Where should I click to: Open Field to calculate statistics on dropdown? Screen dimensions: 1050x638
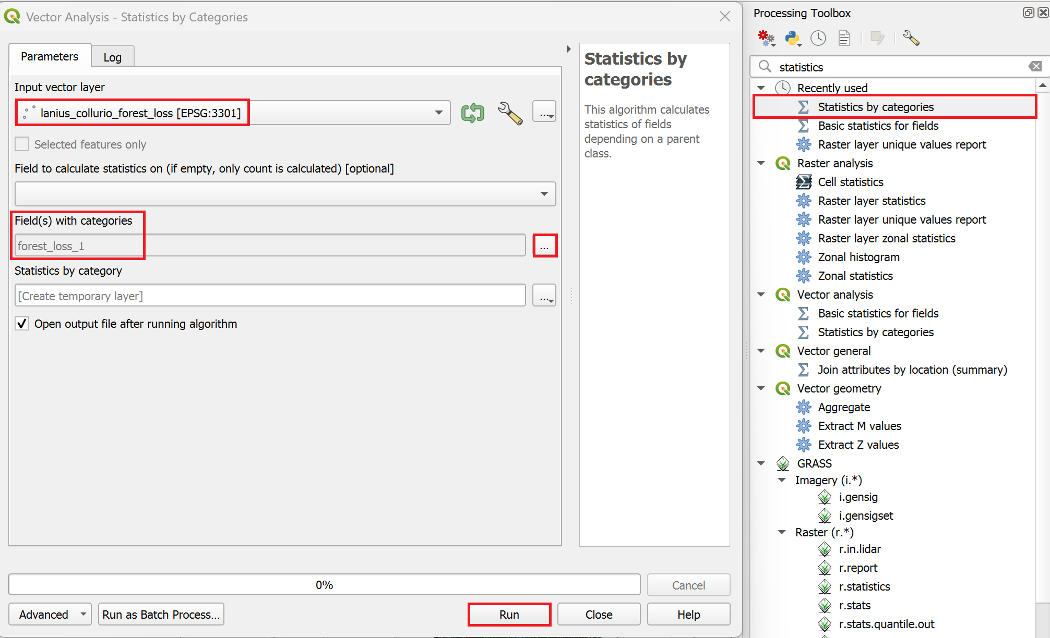(x=285, y=194)
